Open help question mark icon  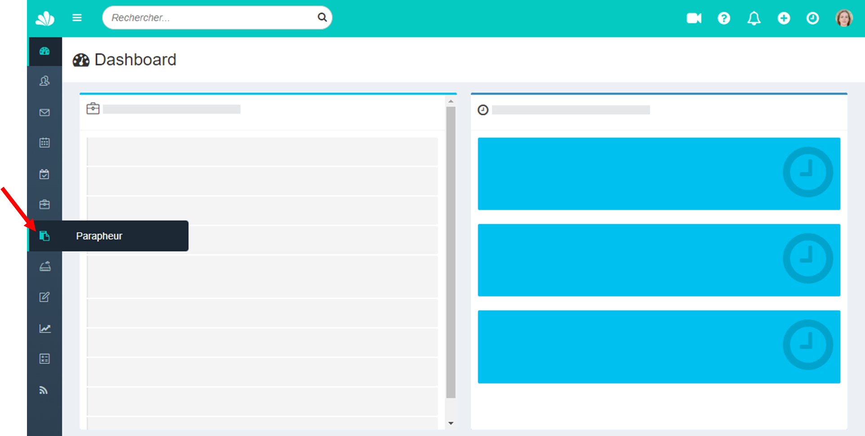724,18
